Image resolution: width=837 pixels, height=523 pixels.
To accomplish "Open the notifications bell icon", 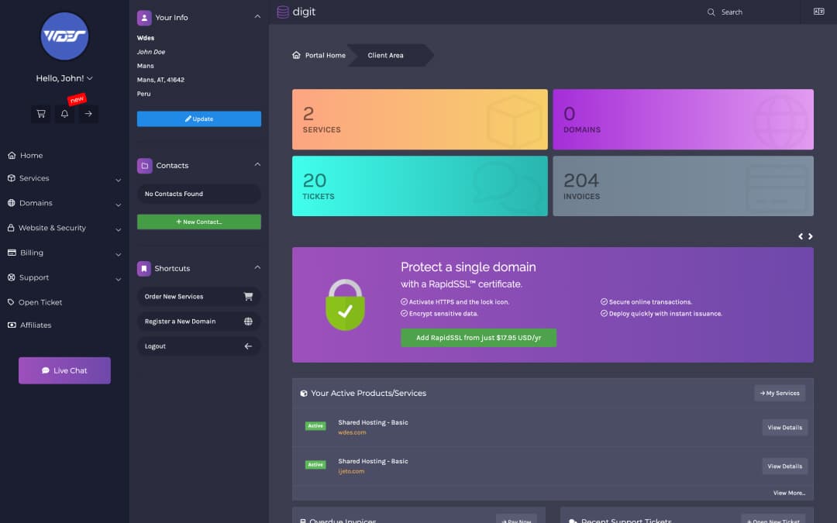I will click(64, 114).
